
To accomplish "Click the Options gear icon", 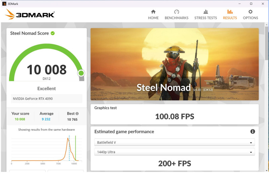I will coord(250,12).
